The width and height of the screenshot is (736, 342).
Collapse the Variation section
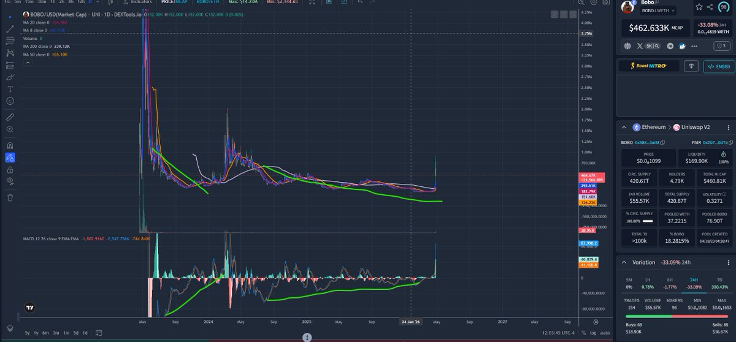(624, 262)
